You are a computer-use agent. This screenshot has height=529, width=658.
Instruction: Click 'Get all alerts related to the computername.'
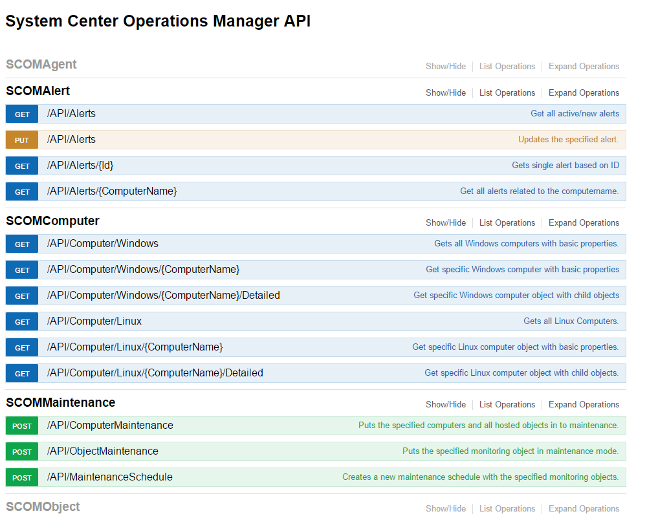point(539,191)
